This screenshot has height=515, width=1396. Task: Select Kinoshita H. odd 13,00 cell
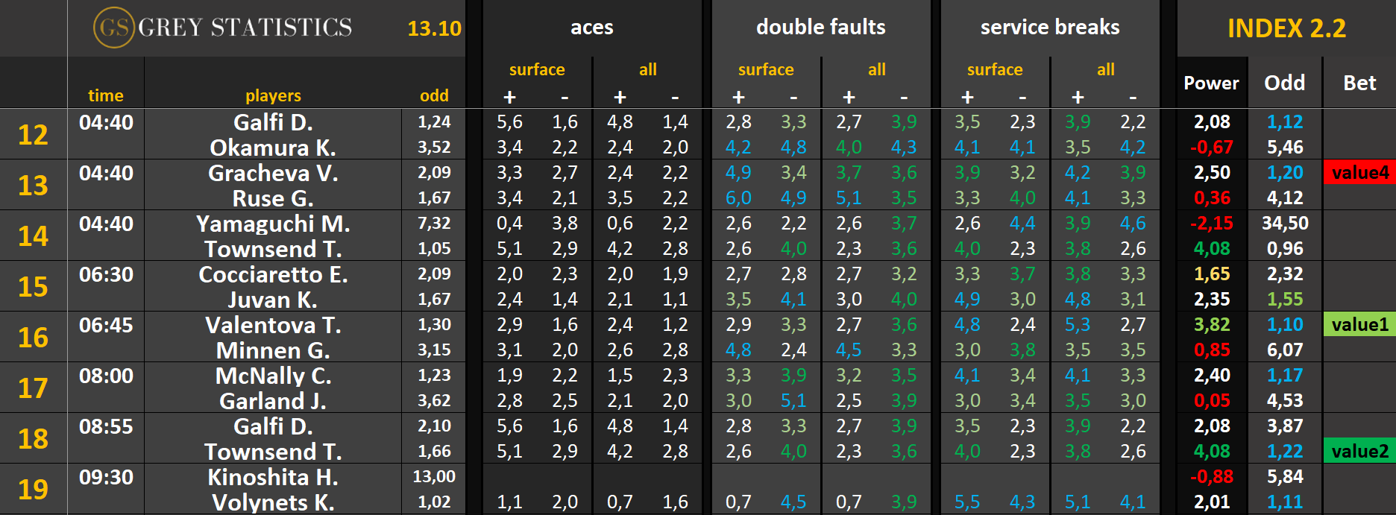pyautogui.click(x=434, y=477)
